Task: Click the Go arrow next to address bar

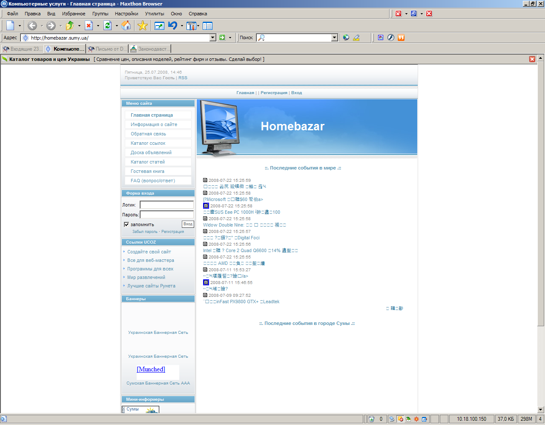Action: tap(222, 37)
